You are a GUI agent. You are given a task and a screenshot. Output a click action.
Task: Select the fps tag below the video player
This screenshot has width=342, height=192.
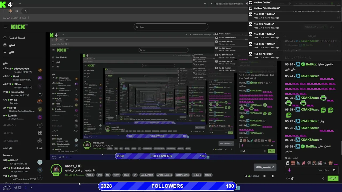pos(108,175)
